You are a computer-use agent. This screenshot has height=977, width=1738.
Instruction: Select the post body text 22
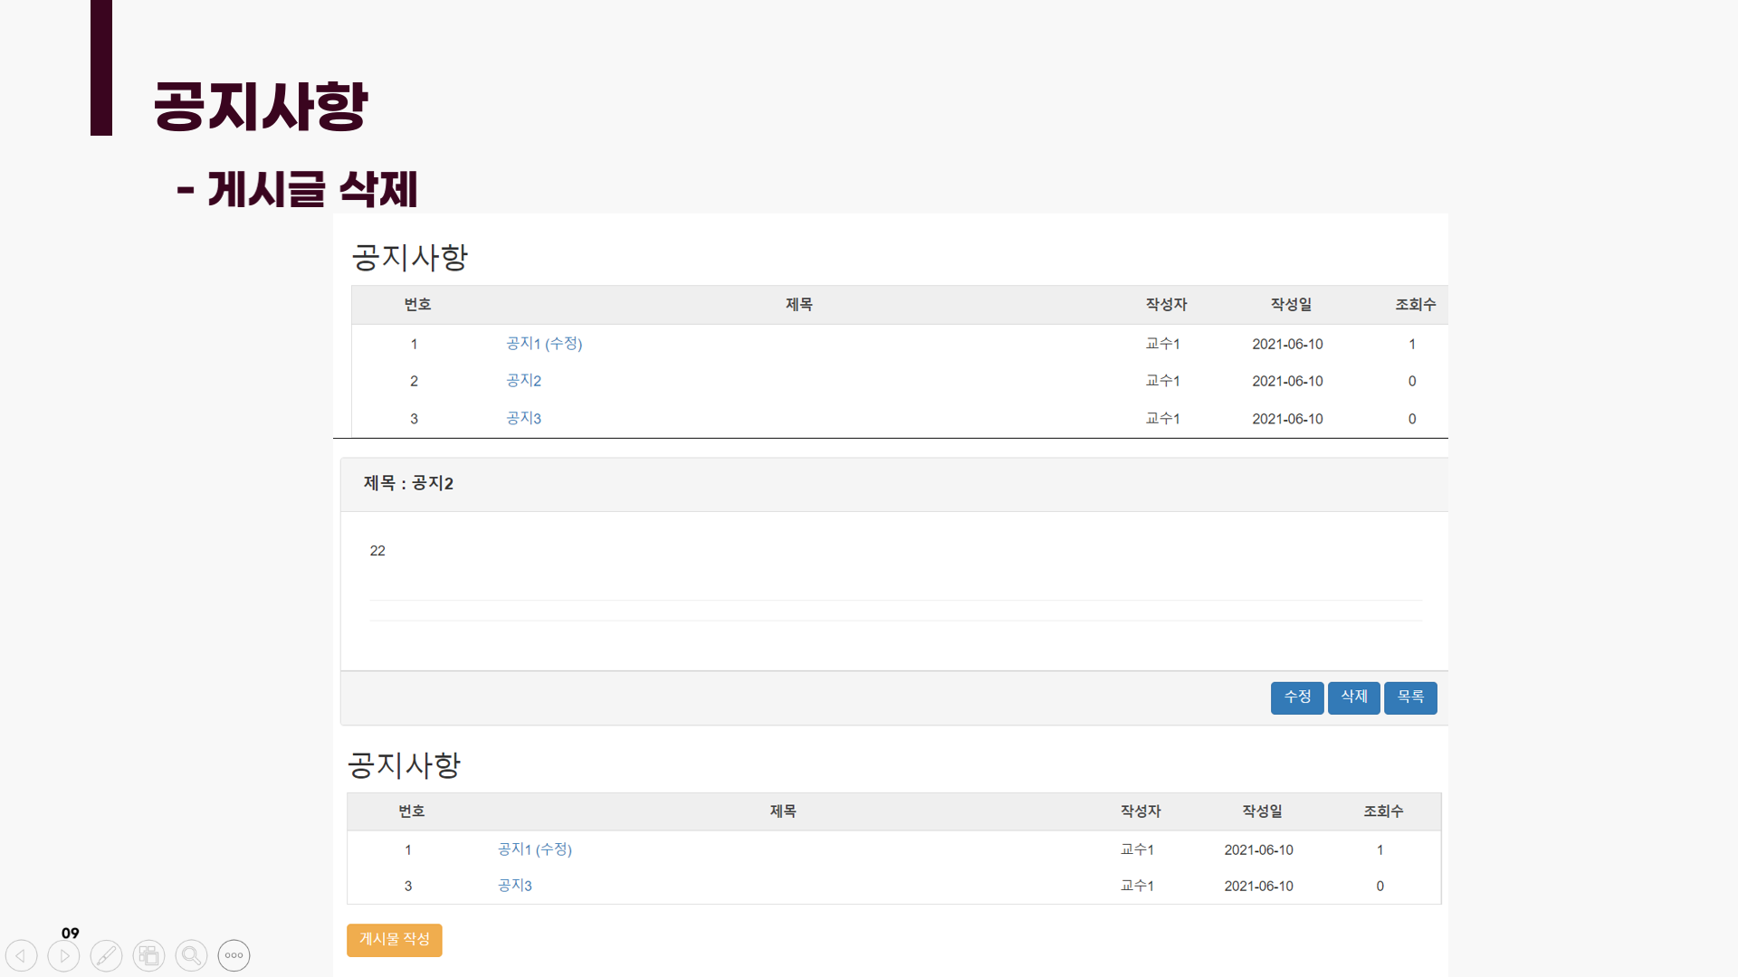coord(377,550)
